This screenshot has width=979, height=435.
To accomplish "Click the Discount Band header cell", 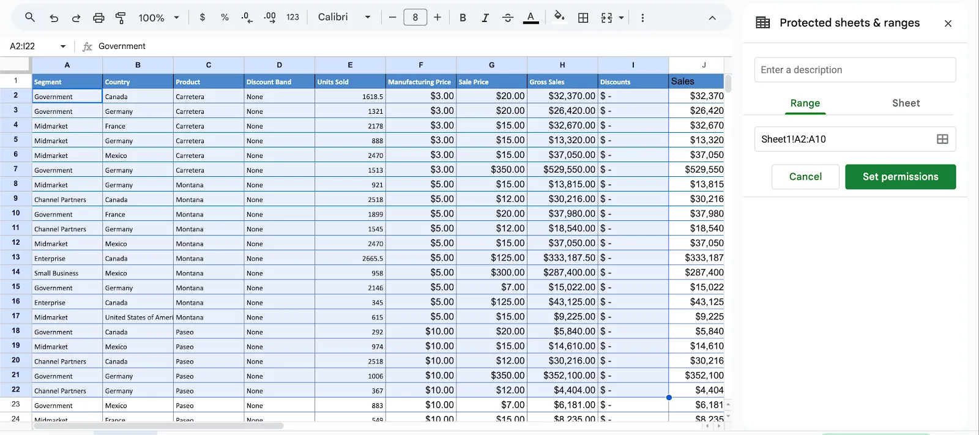I will 280,81.
